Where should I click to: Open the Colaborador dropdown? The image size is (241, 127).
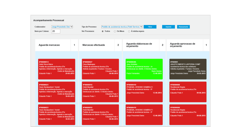(x=62, y=27)
